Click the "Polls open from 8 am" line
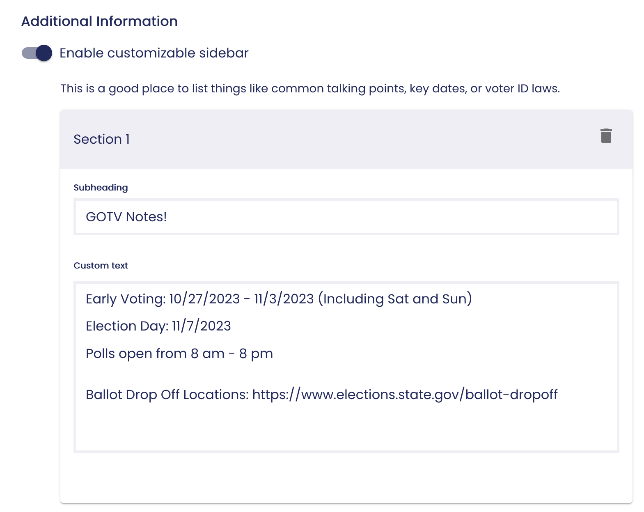644x512 pixels. click(x=179, y=354)
